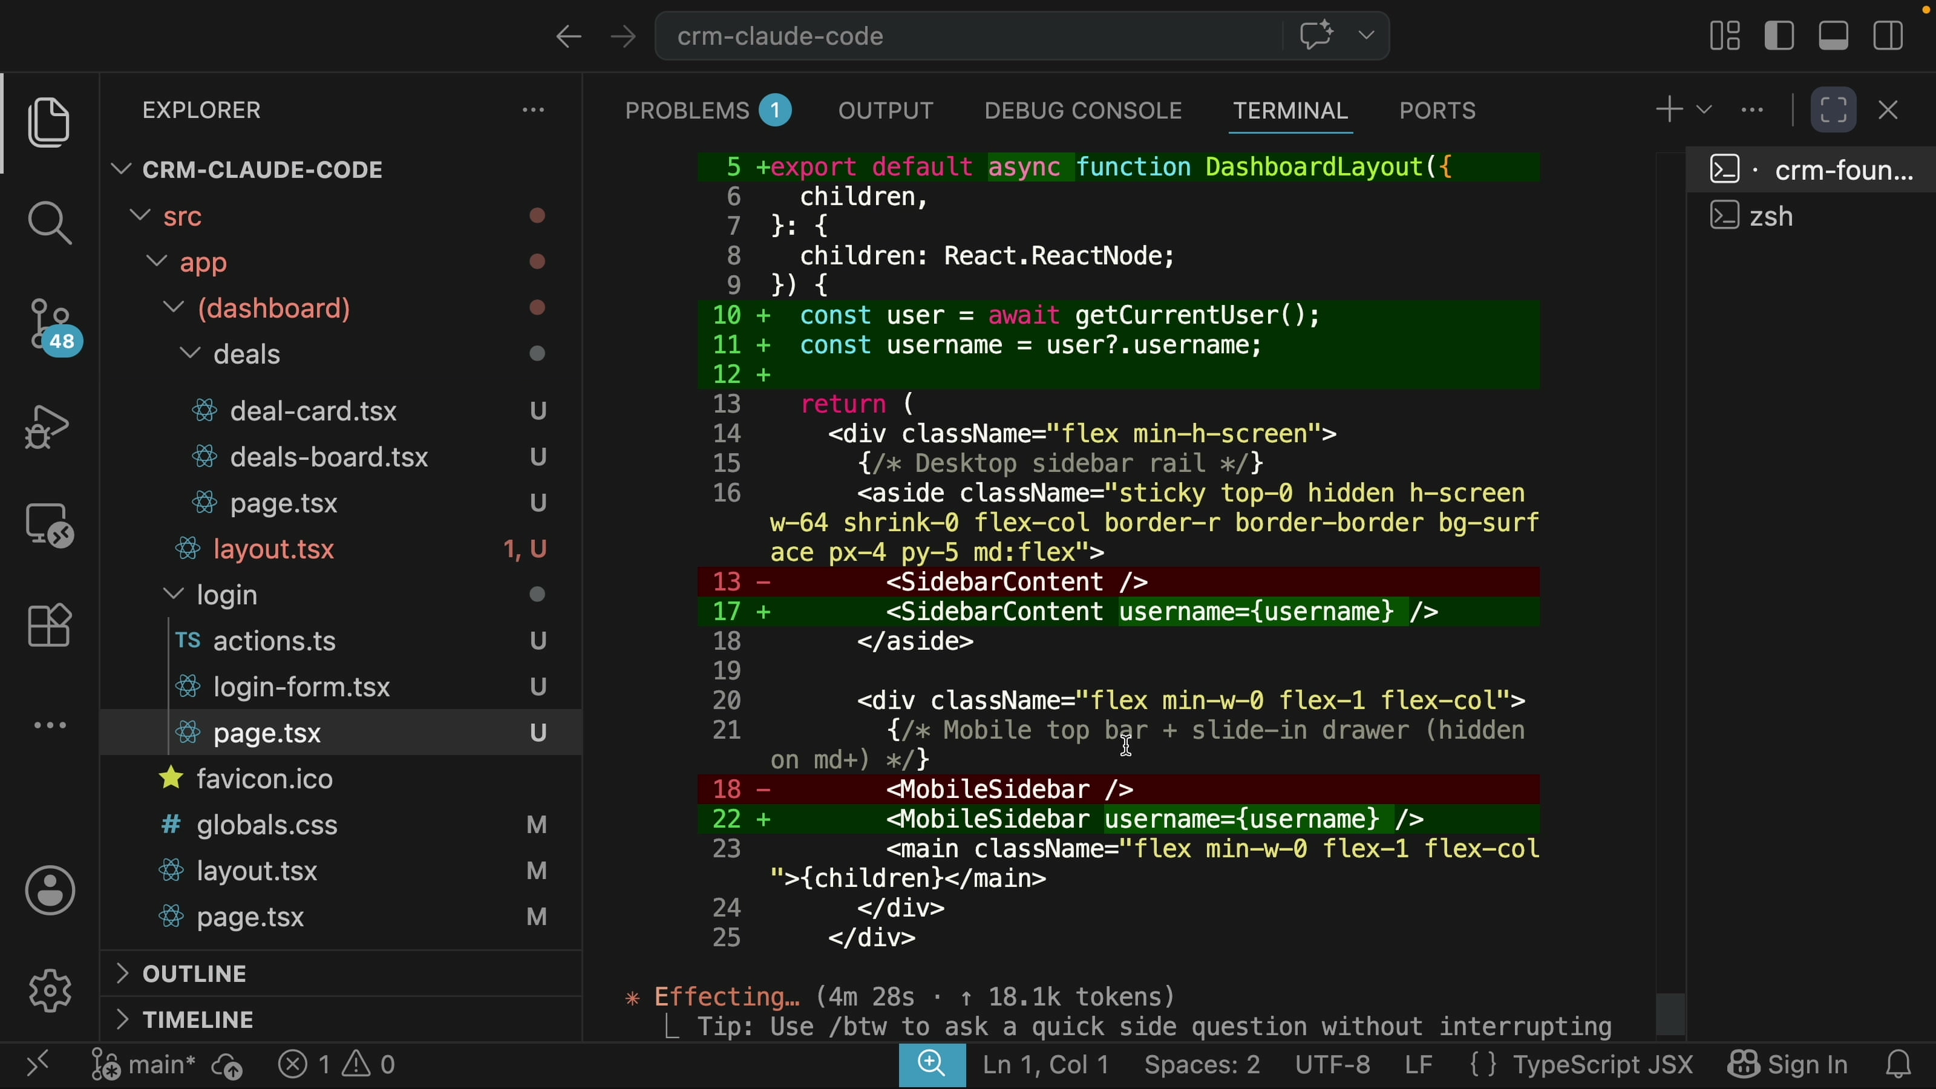Change indentation via Spaces: 2

(1202, 1065)
